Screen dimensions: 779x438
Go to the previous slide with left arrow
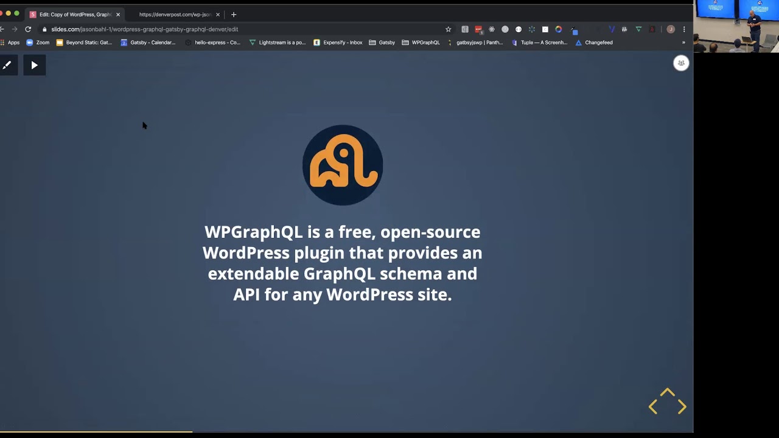653,407
